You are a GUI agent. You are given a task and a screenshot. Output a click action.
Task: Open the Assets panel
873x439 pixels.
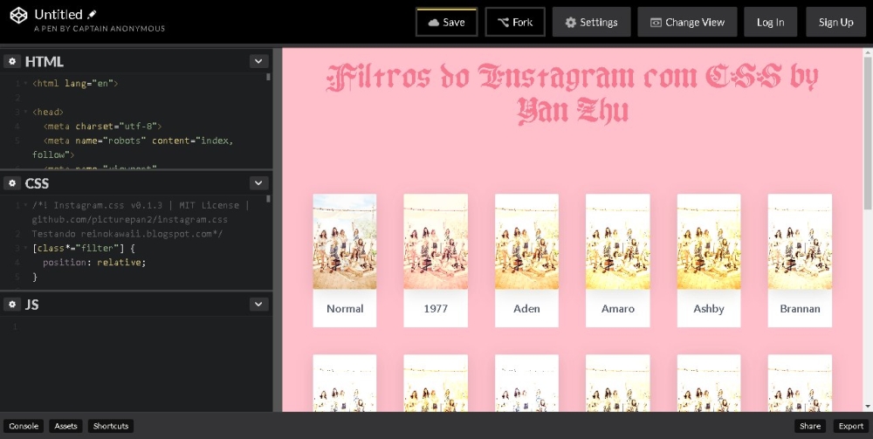pos(65,426)
